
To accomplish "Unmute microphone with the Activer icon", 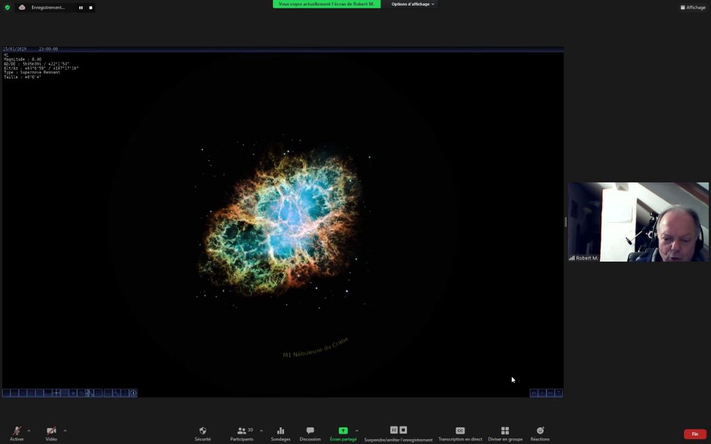I will (x=17, y=430).
